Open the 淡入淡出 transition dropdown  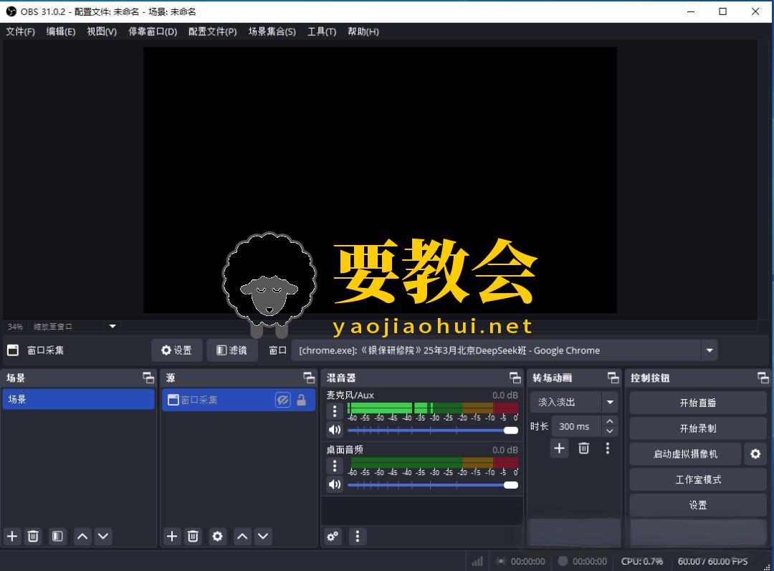574,402
